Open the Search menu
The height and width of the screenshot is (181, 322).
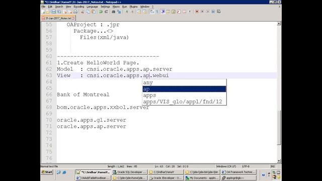59,7
